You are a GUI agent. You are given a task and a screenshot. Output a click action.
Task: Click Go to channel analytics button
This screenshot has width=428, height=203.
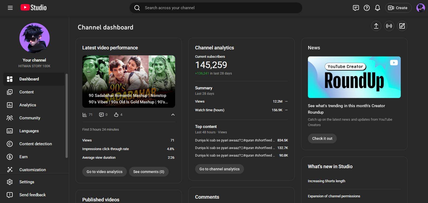(219, 169)
